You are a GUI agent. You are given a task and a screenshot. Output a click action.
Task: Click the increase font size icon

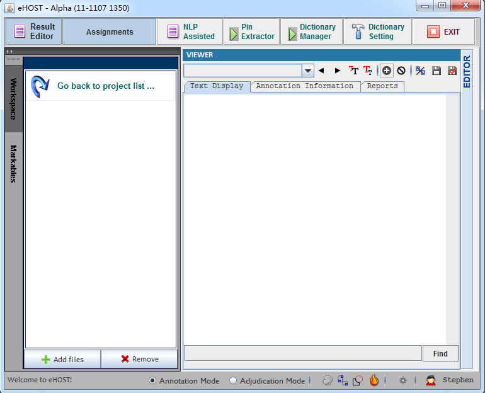click(353, 71)
